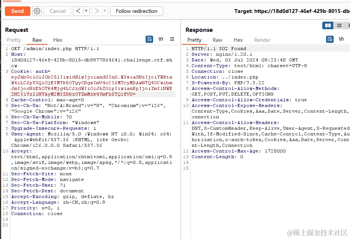
Task: Select the Request Raw tab
Action: pos(37,40)
